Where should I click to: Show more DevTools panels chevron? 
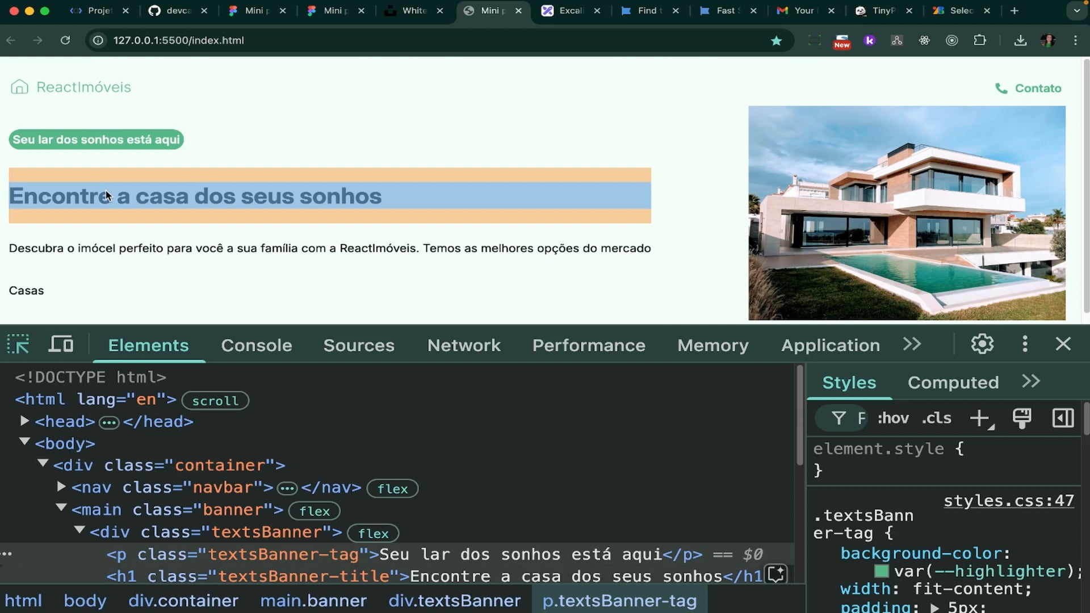click(912, 345)
